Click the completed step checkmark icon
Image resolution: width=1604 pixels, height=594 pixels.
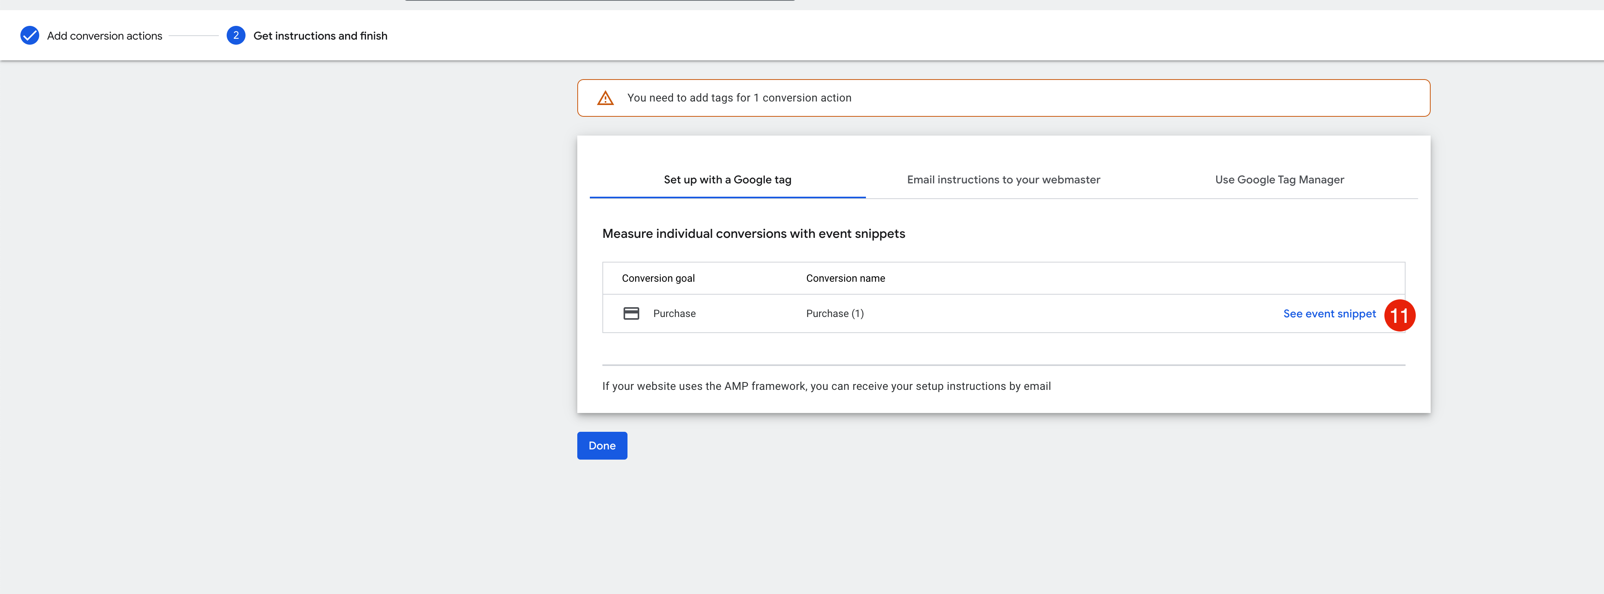(x=29, y=35)
